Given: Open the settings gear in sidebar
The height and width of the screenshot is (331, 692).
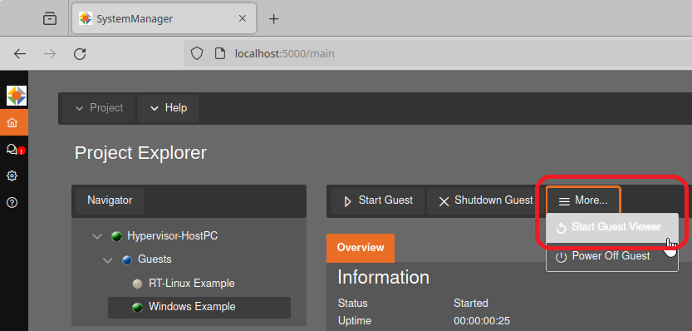Looking at the screenshot, I should pyautogui.click(x=12, y=175).
